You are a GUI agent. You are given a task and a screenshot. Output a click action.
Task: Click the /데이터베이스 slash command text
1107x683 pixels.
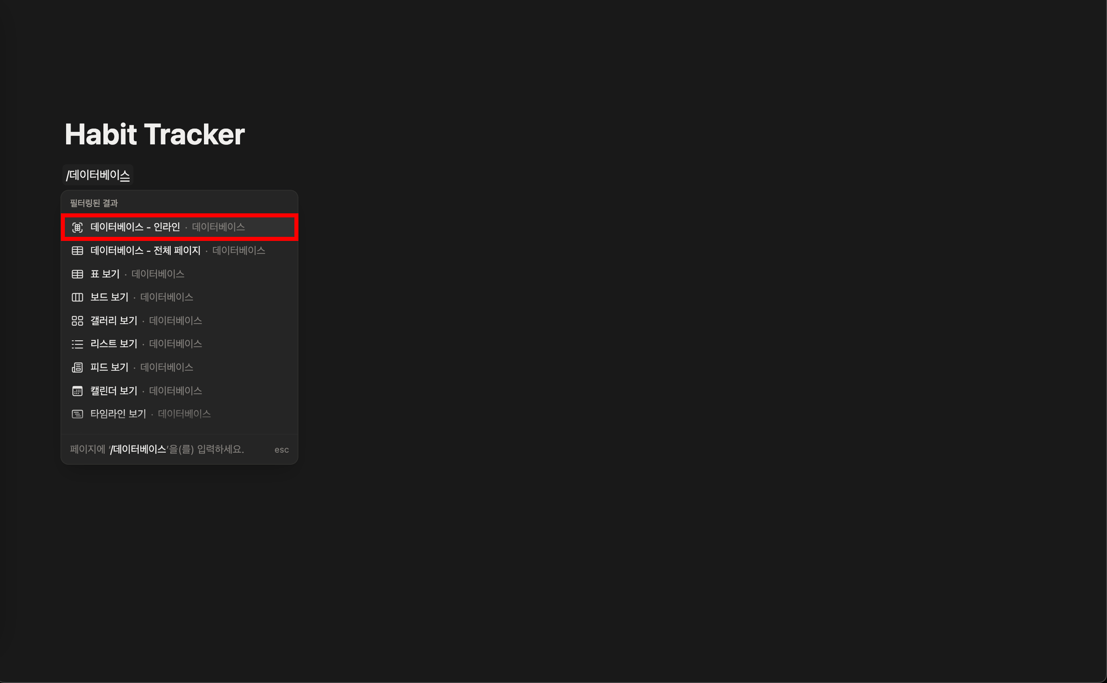point(98,175)
